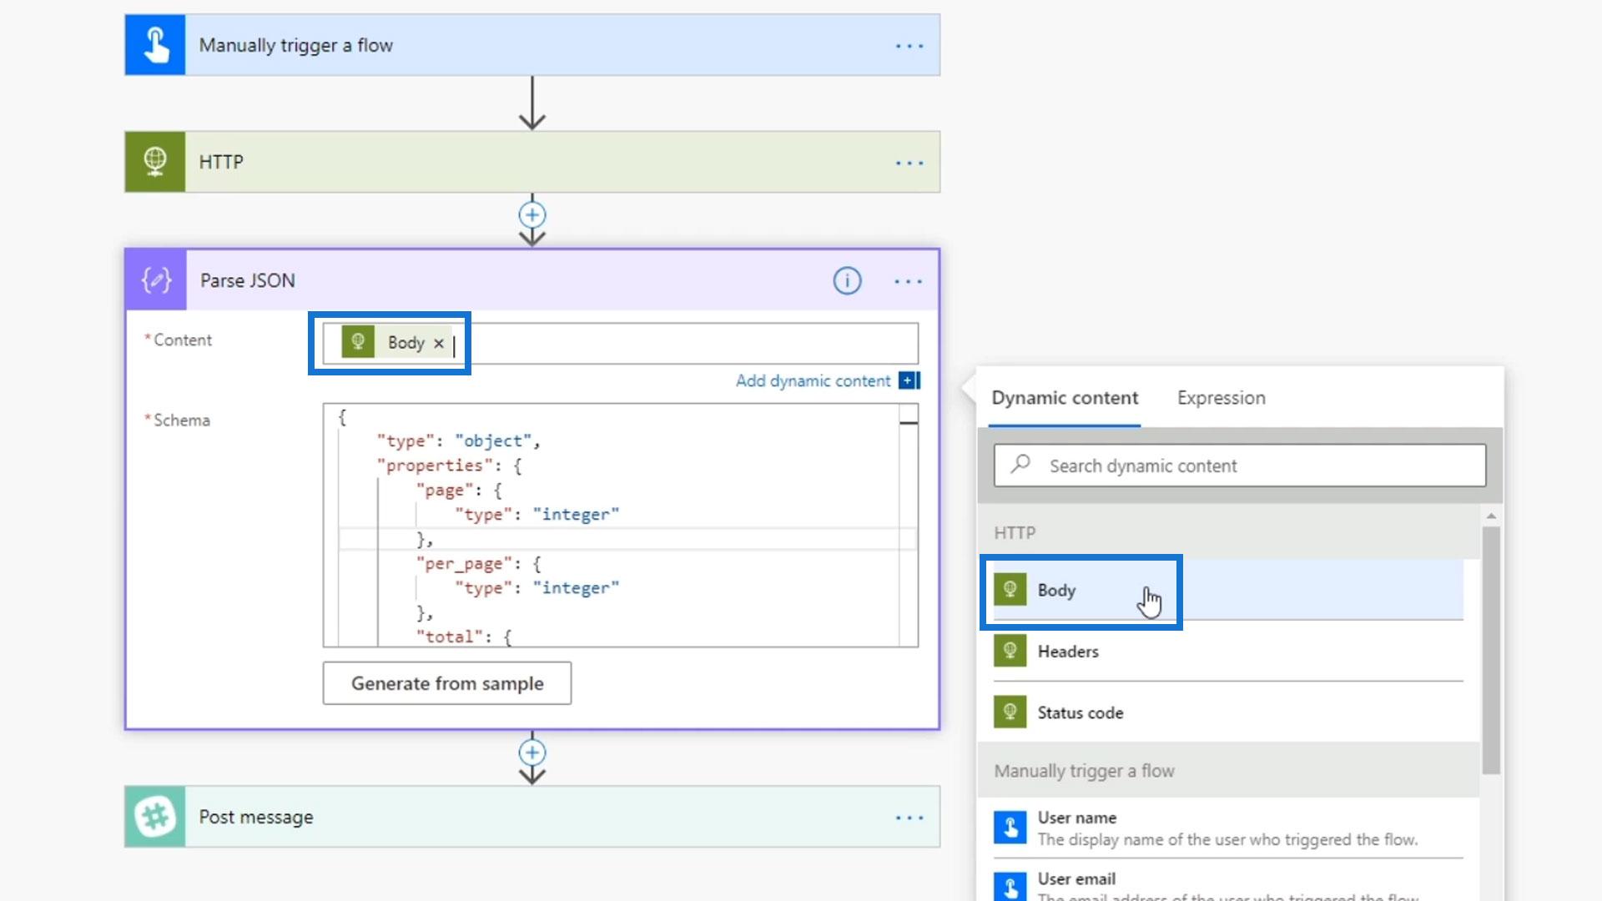Open the Parse JSON info icon

[x=847, y=281]
